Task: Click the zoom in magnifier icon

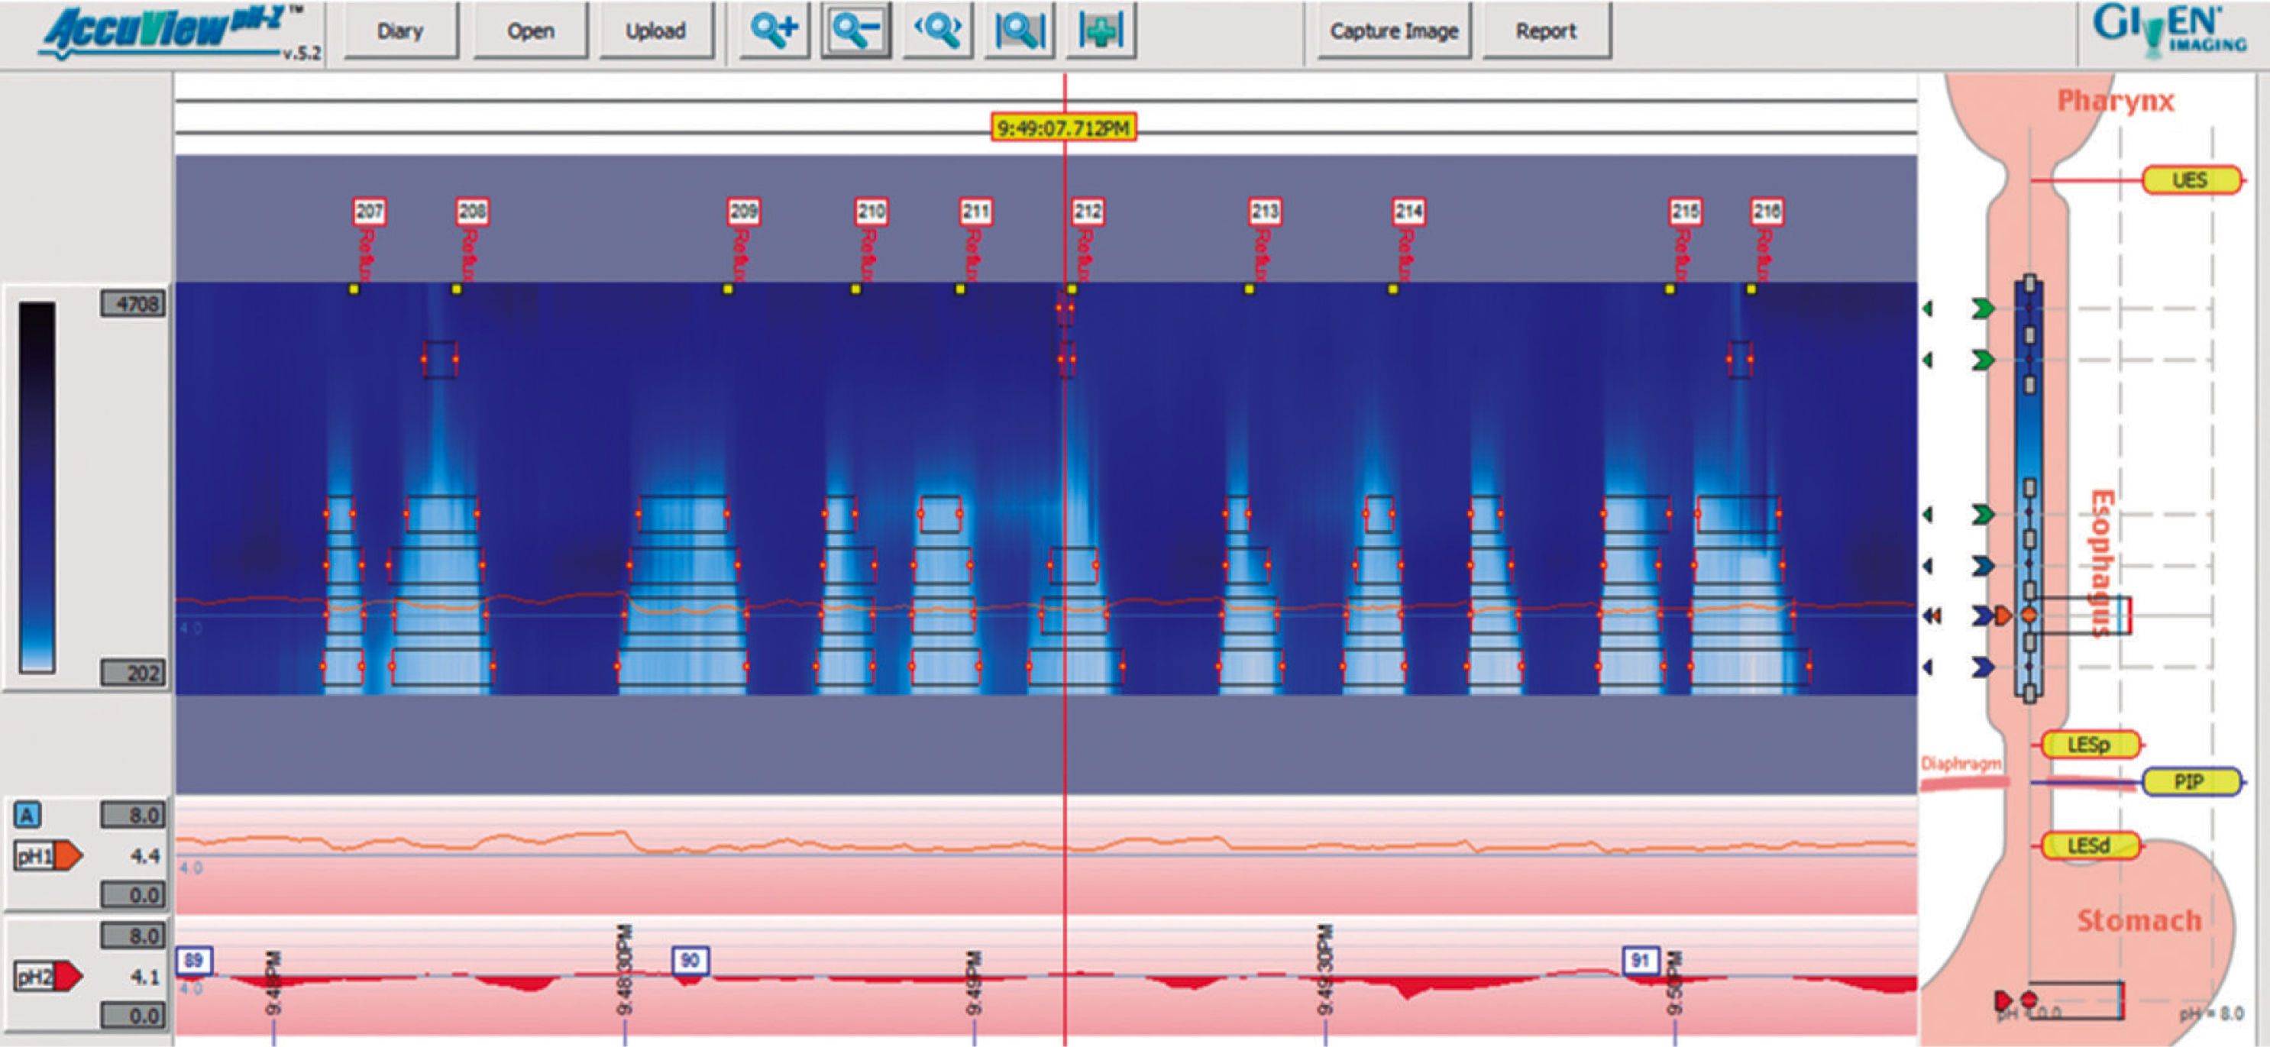Action: pos(773,31)
